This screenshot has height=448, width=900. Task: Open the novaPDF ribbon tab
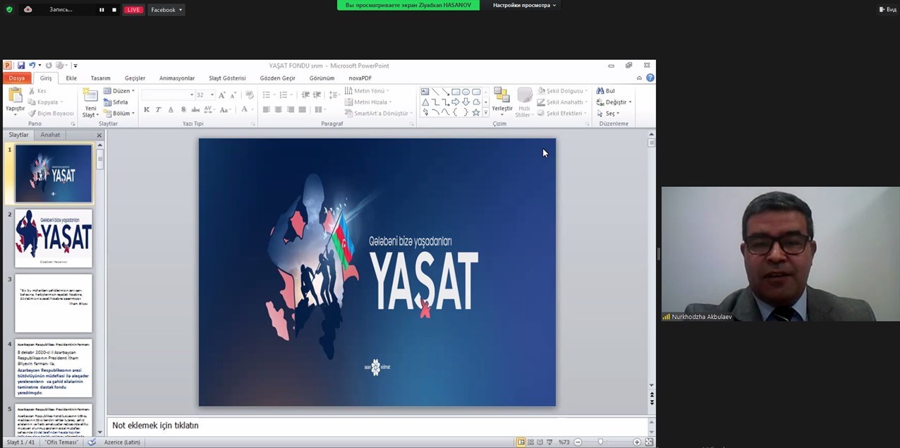click(x=360, y=78)
